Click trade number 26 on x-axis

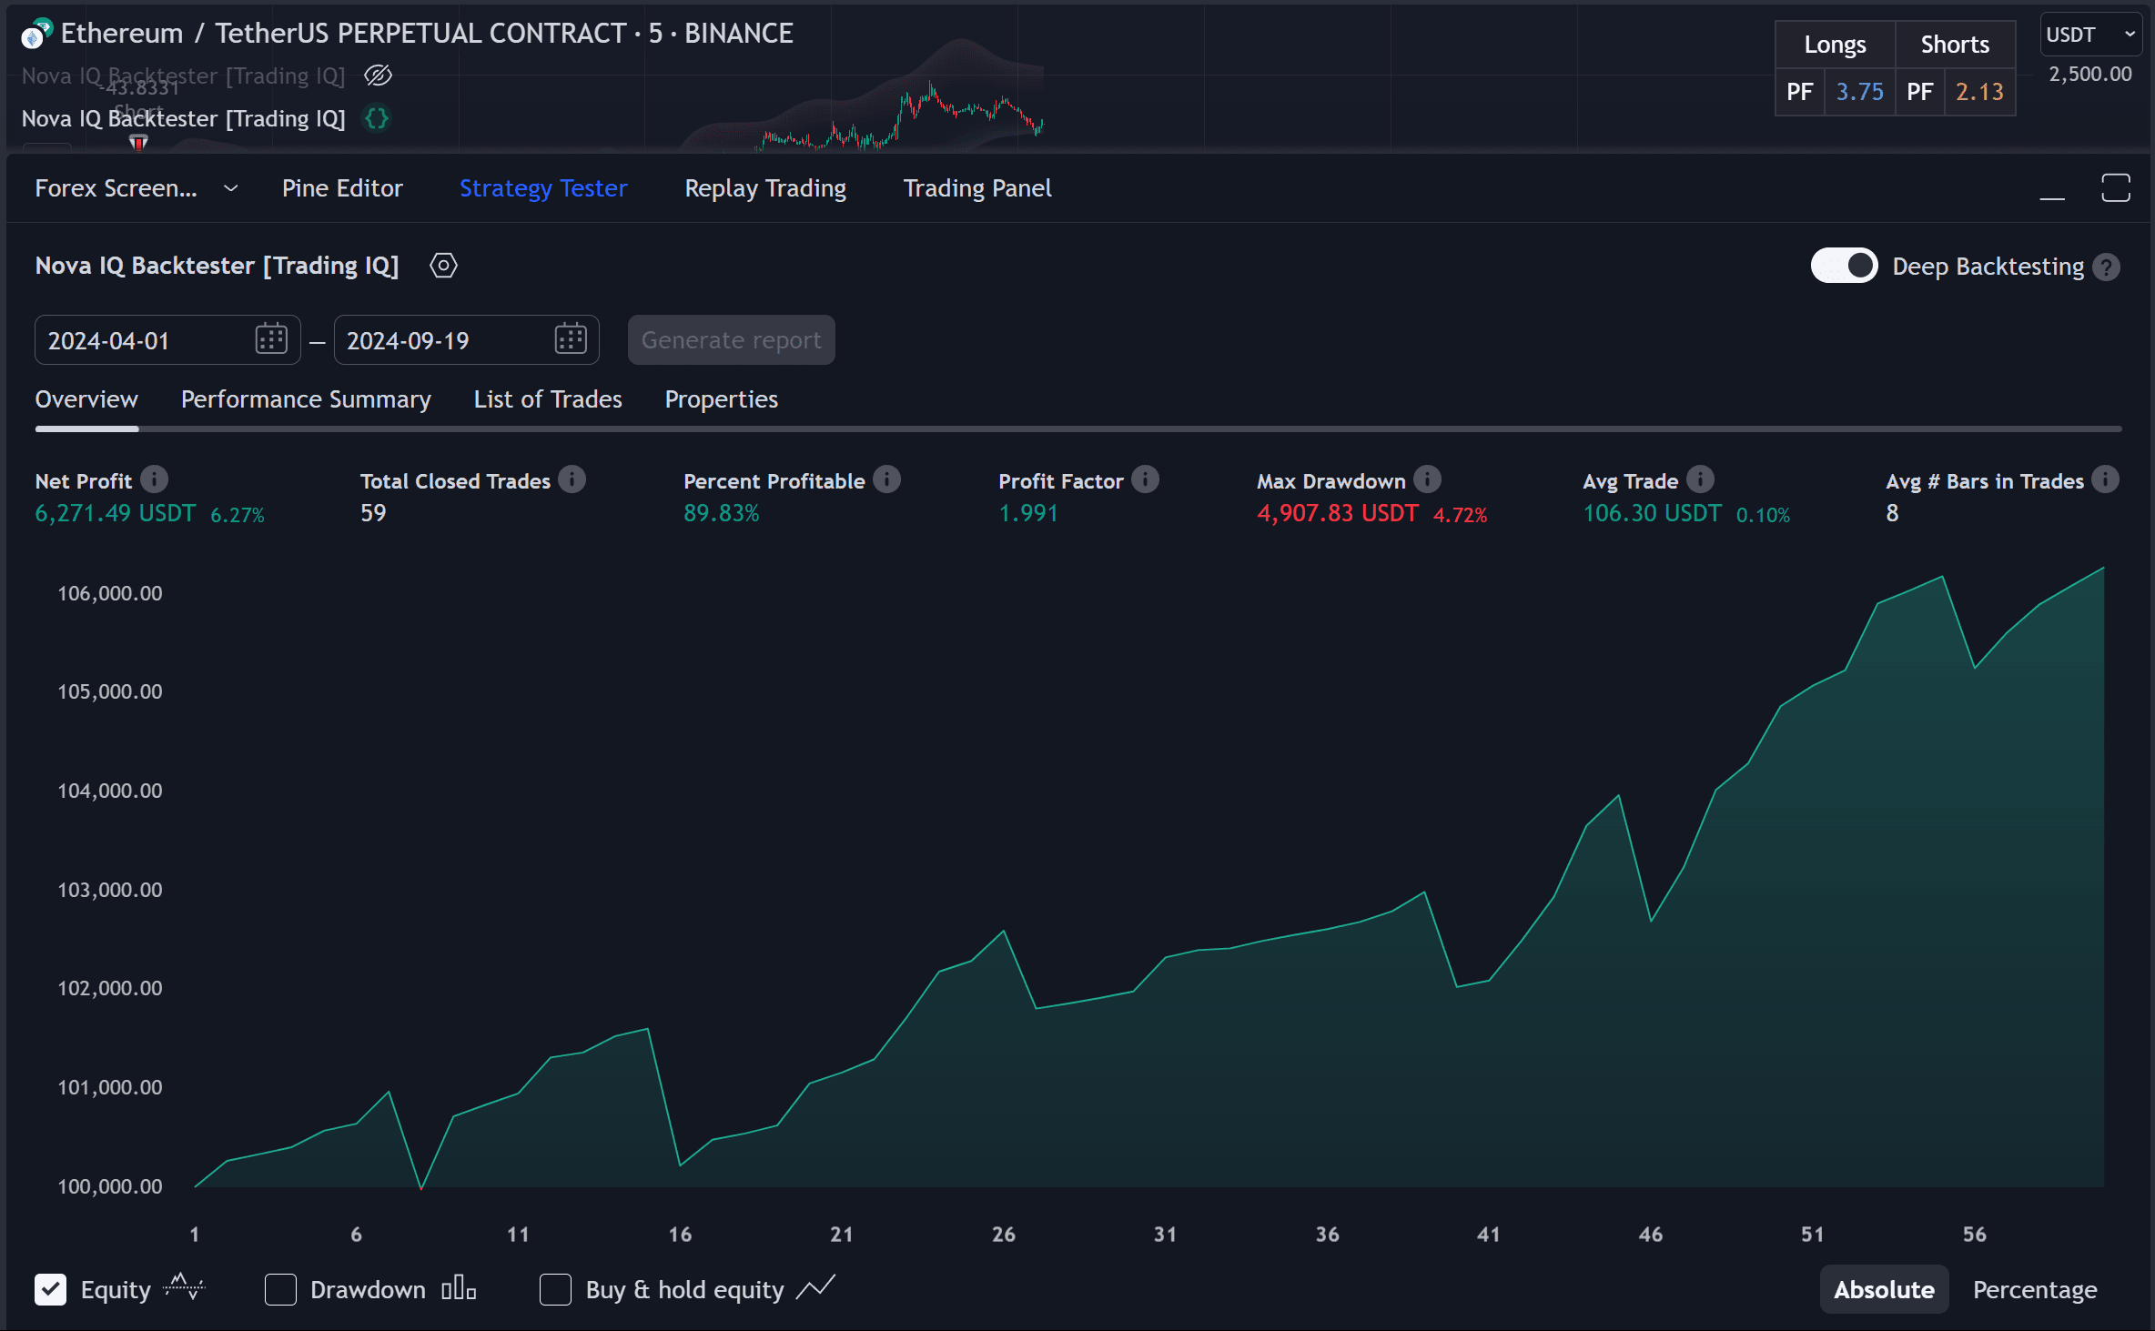[x=1004, y=1235]
